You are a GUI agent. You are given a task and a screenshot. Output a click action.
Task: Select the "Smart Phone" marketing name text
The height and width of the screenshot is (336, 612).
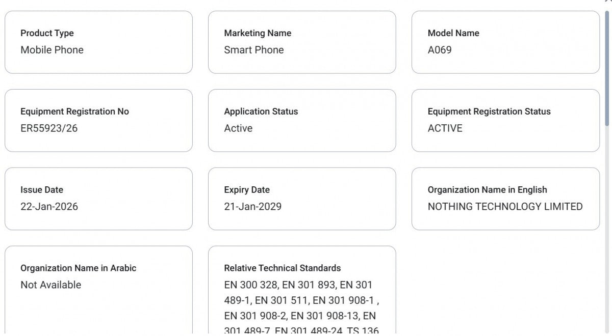pyautogui.click(x=253, y=50)
